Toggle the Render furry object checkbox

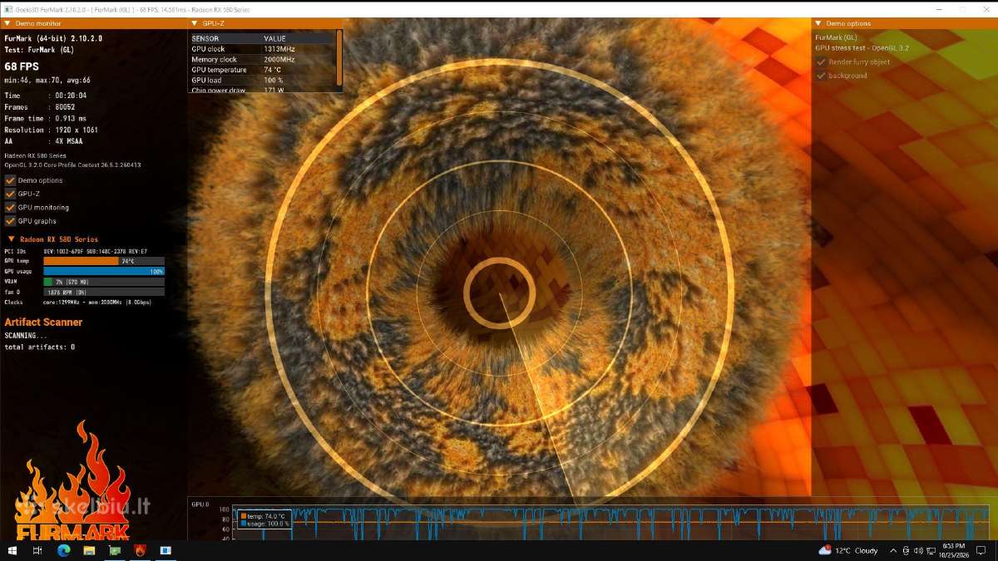[821, 62]
